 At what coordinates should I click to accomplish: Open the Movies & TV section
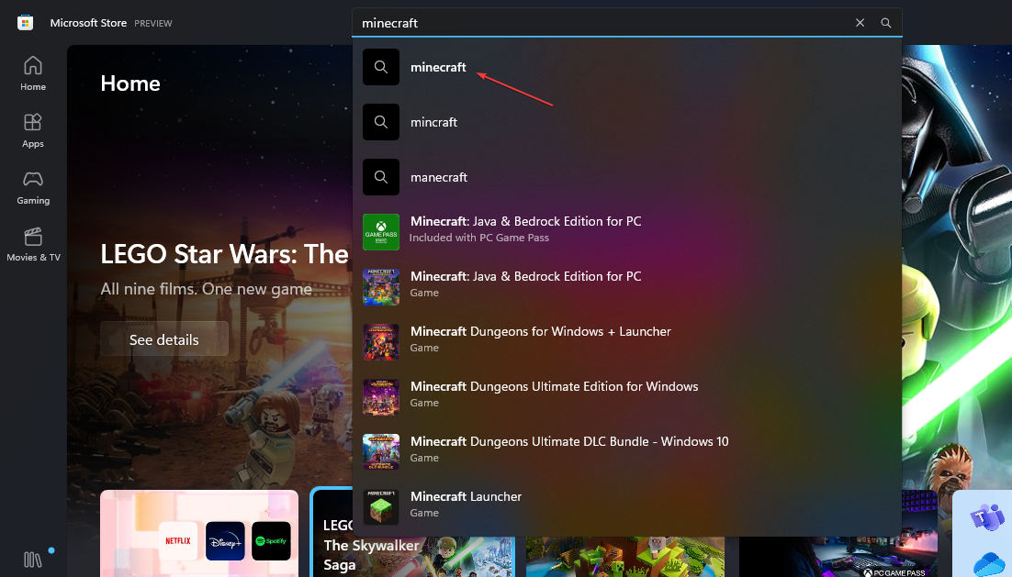point(33,243)
